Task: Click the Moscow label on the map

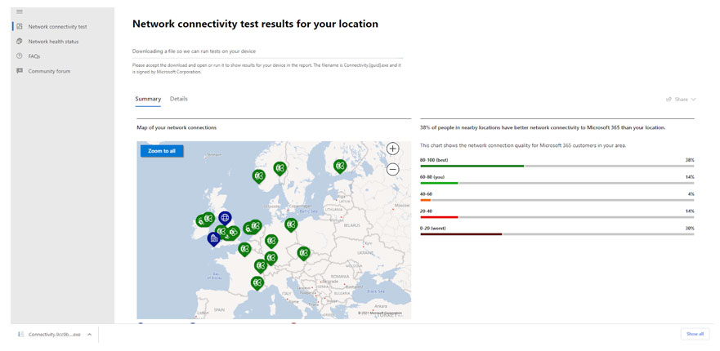Action: click(402, 205)
